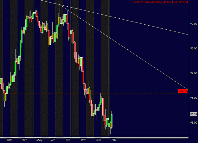Click the 30th date axis label
The width and height of the screenshot is (198, 143).
coord(24,140)
